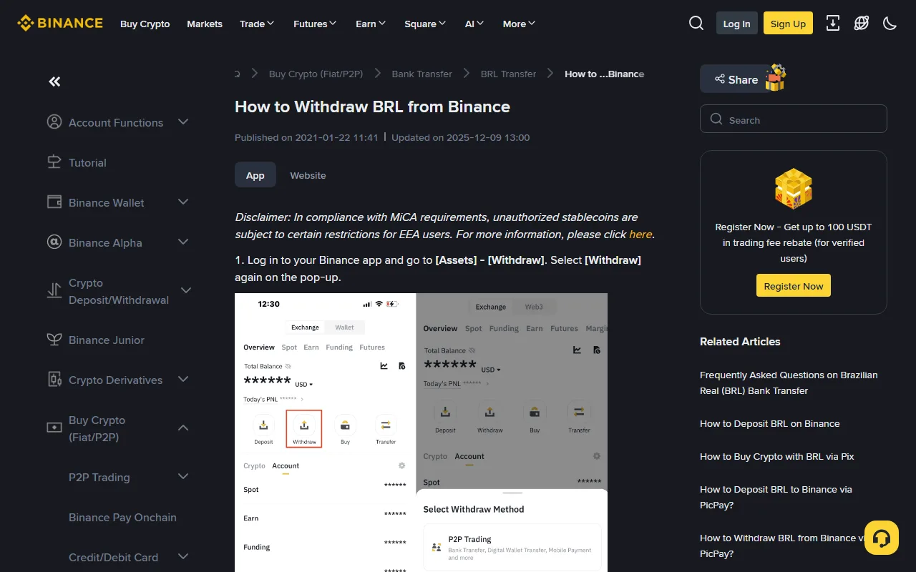Expand Binance Alpha section
This screenshot has height=572, width=916.
(x=183, y=242)
